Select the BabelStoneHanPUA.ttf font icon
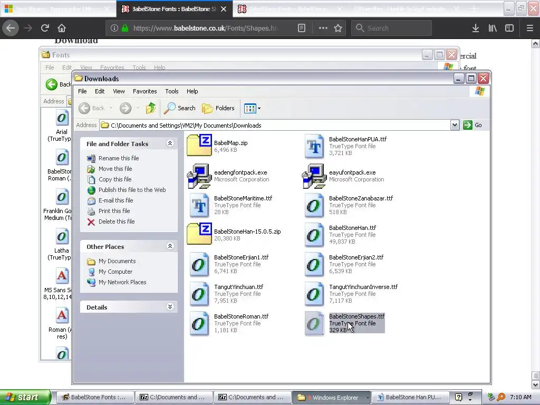The width and height of the screenshot is (540, 405). [x=314, y=147]
